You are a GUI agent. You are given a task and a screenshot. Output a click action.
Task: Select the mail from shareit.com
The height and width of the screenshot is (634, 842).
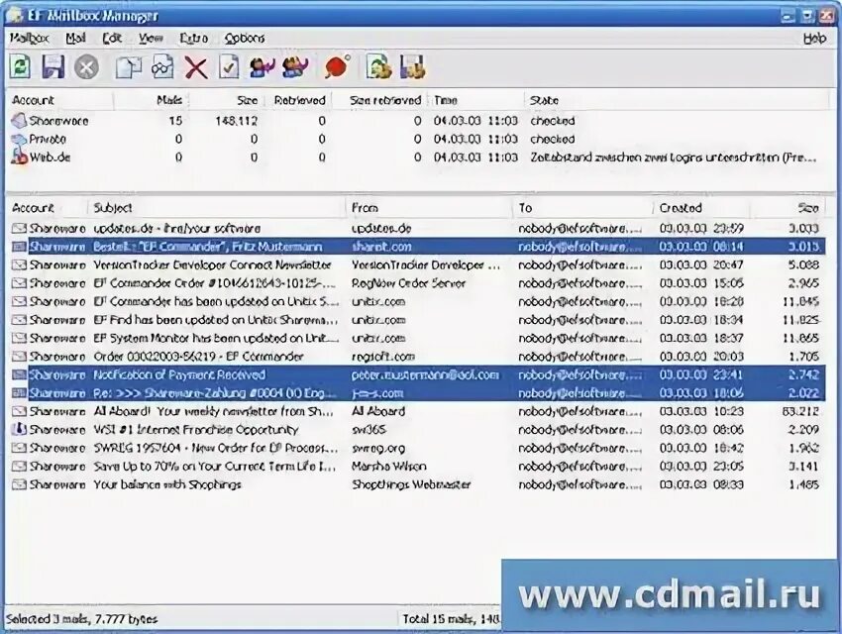417,247
